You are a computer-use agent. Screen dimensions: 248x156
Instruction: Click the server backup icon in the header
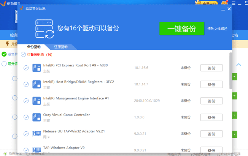(44, 28)
